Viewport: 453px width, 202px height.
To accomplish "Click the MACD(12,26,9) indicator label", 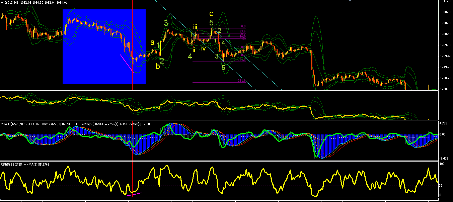I will 13,124.
